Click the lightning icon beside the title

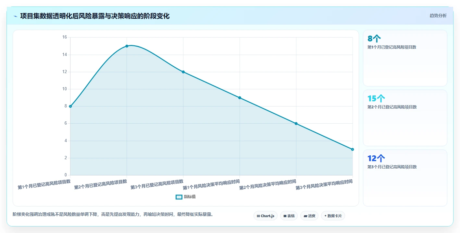point(16,16)
